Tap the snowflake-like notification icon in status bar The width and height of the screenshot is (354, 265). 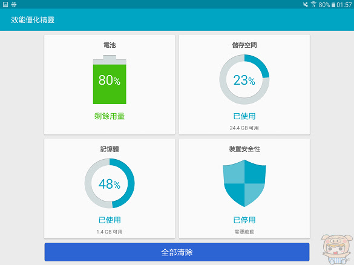tap(14, 4)
